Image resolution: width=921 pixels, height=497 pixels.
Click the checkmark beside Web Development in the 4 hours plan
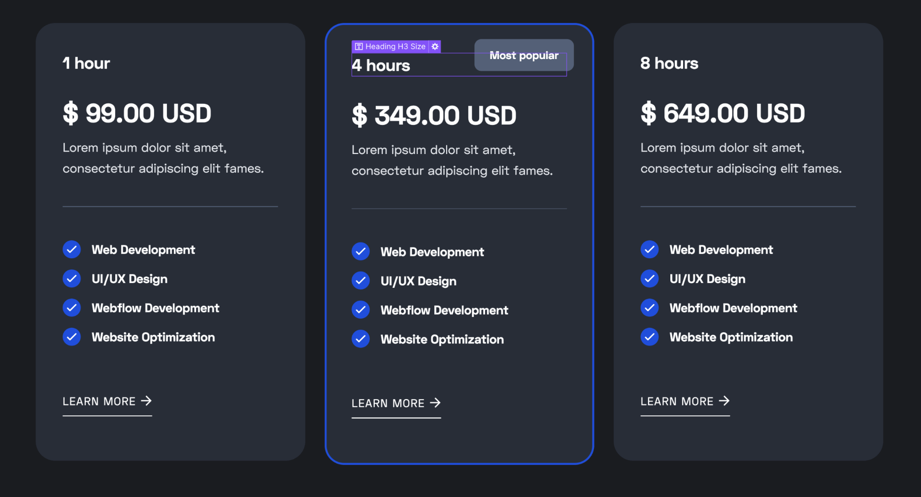tap(361, 251)
